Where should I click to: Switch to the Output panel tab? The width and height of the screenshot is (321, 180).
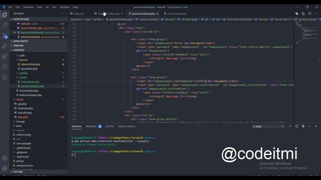(110, 126)
